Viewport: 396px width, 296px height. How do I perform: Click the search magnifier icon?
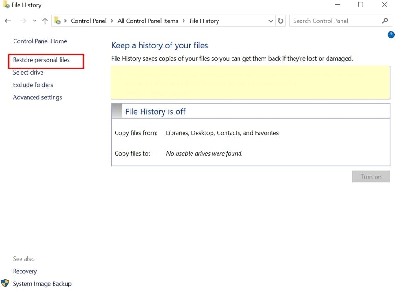pyautogui.click(x=385, y=21)
